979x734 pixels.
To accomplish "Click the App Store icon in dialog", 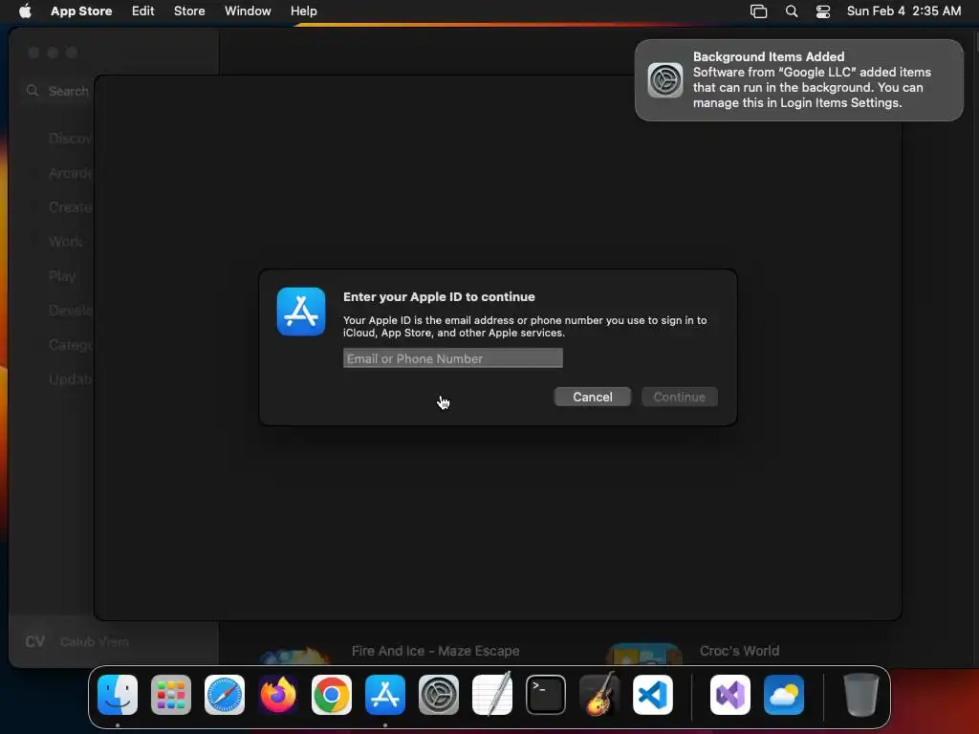I will 301,312.
